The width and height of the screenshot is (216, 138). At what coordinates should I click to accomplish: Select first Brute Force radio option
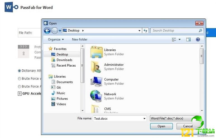click(20, 79)
